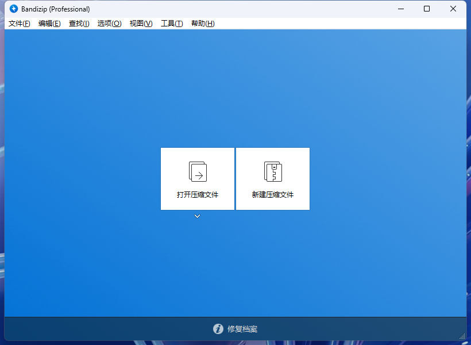Open the 查找(I) menu

point(79,24)
